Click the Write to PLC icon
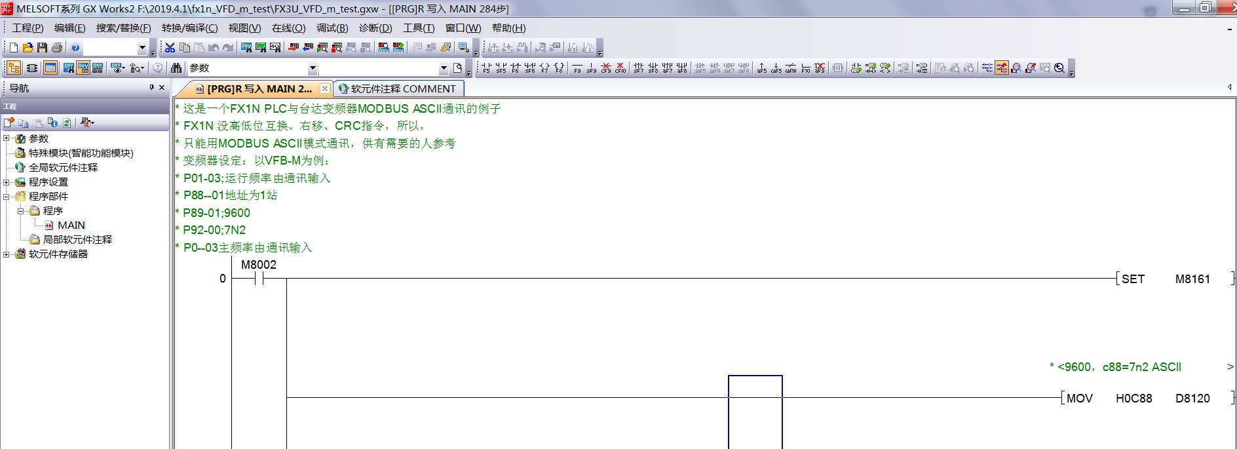Screen dimensions: 1237x449 click(x=293, y=48)
